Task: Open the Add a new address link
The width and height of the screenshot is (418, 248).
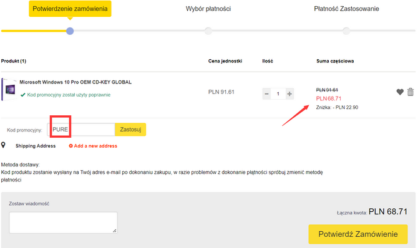Action: 95,146
